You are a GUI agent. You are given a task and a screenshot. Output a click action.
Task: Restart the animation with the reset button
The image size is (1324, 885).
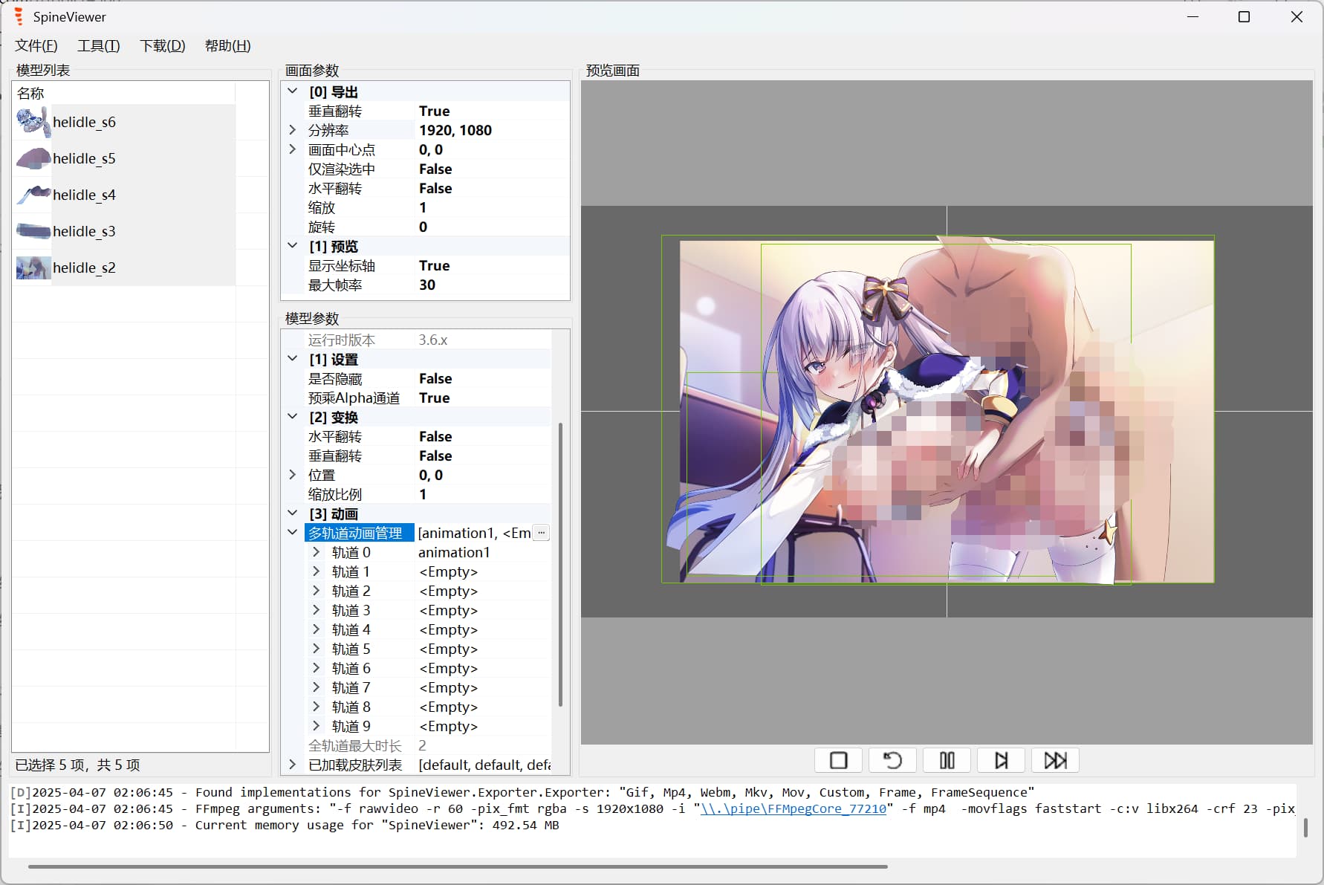[x=892, y=760]
